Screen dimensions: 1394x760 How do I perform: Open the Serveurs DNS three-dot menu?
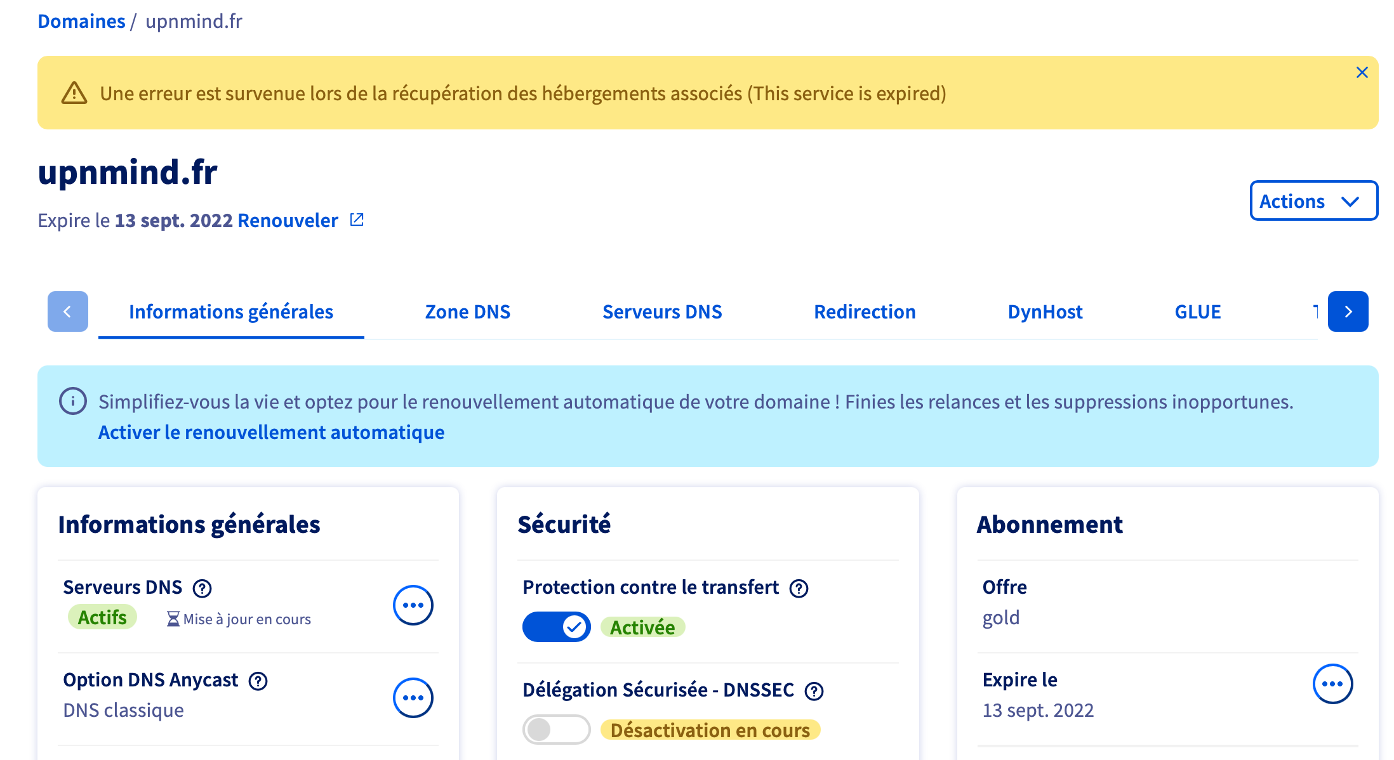[x=413, y=605]
